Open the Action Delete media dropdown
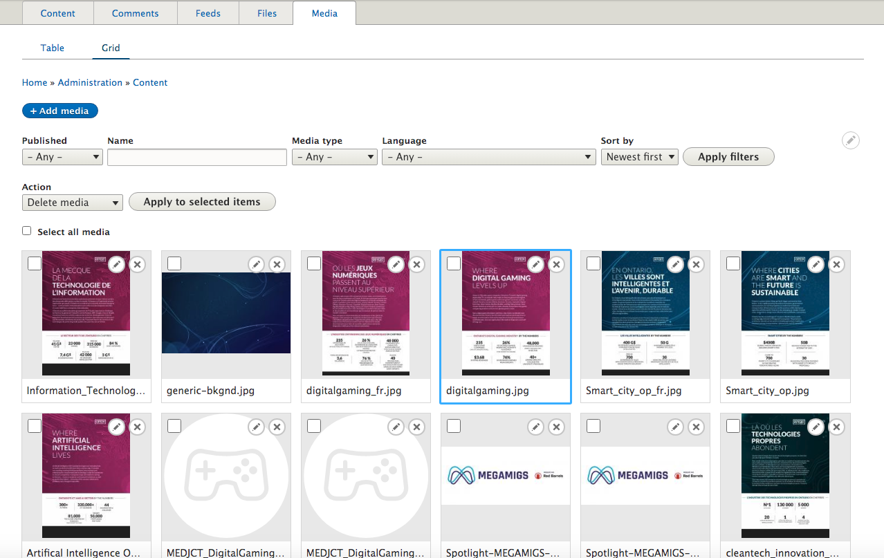The width and height of the screenshot is (884, 558). click(x=73, y=203)
